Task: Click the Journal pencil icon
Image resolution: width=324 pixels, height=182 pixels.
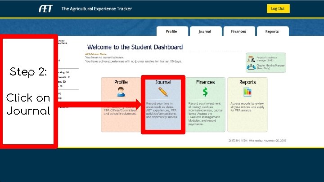Action: [163, 92]
